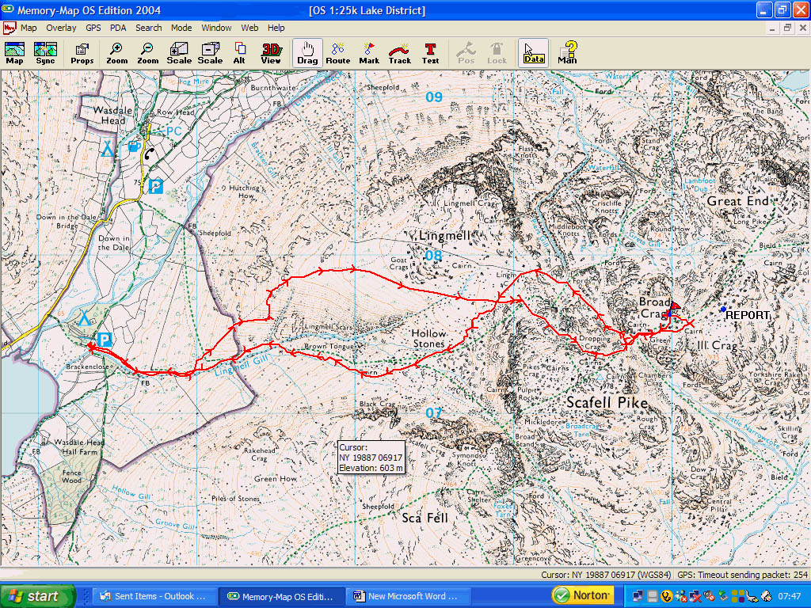This screenshot has width=811, height=608.
Task: Click the telephone symbol at Wasdale Head
Action: point(149,154)
